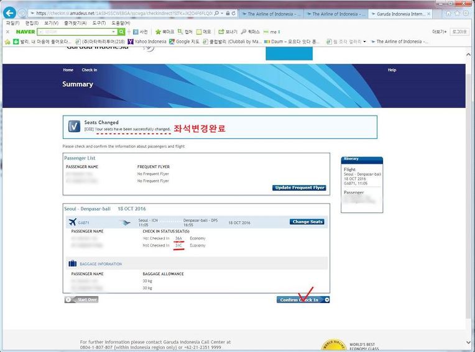
Task: Open the 도구(T) menu
Action: coord(99,23)
